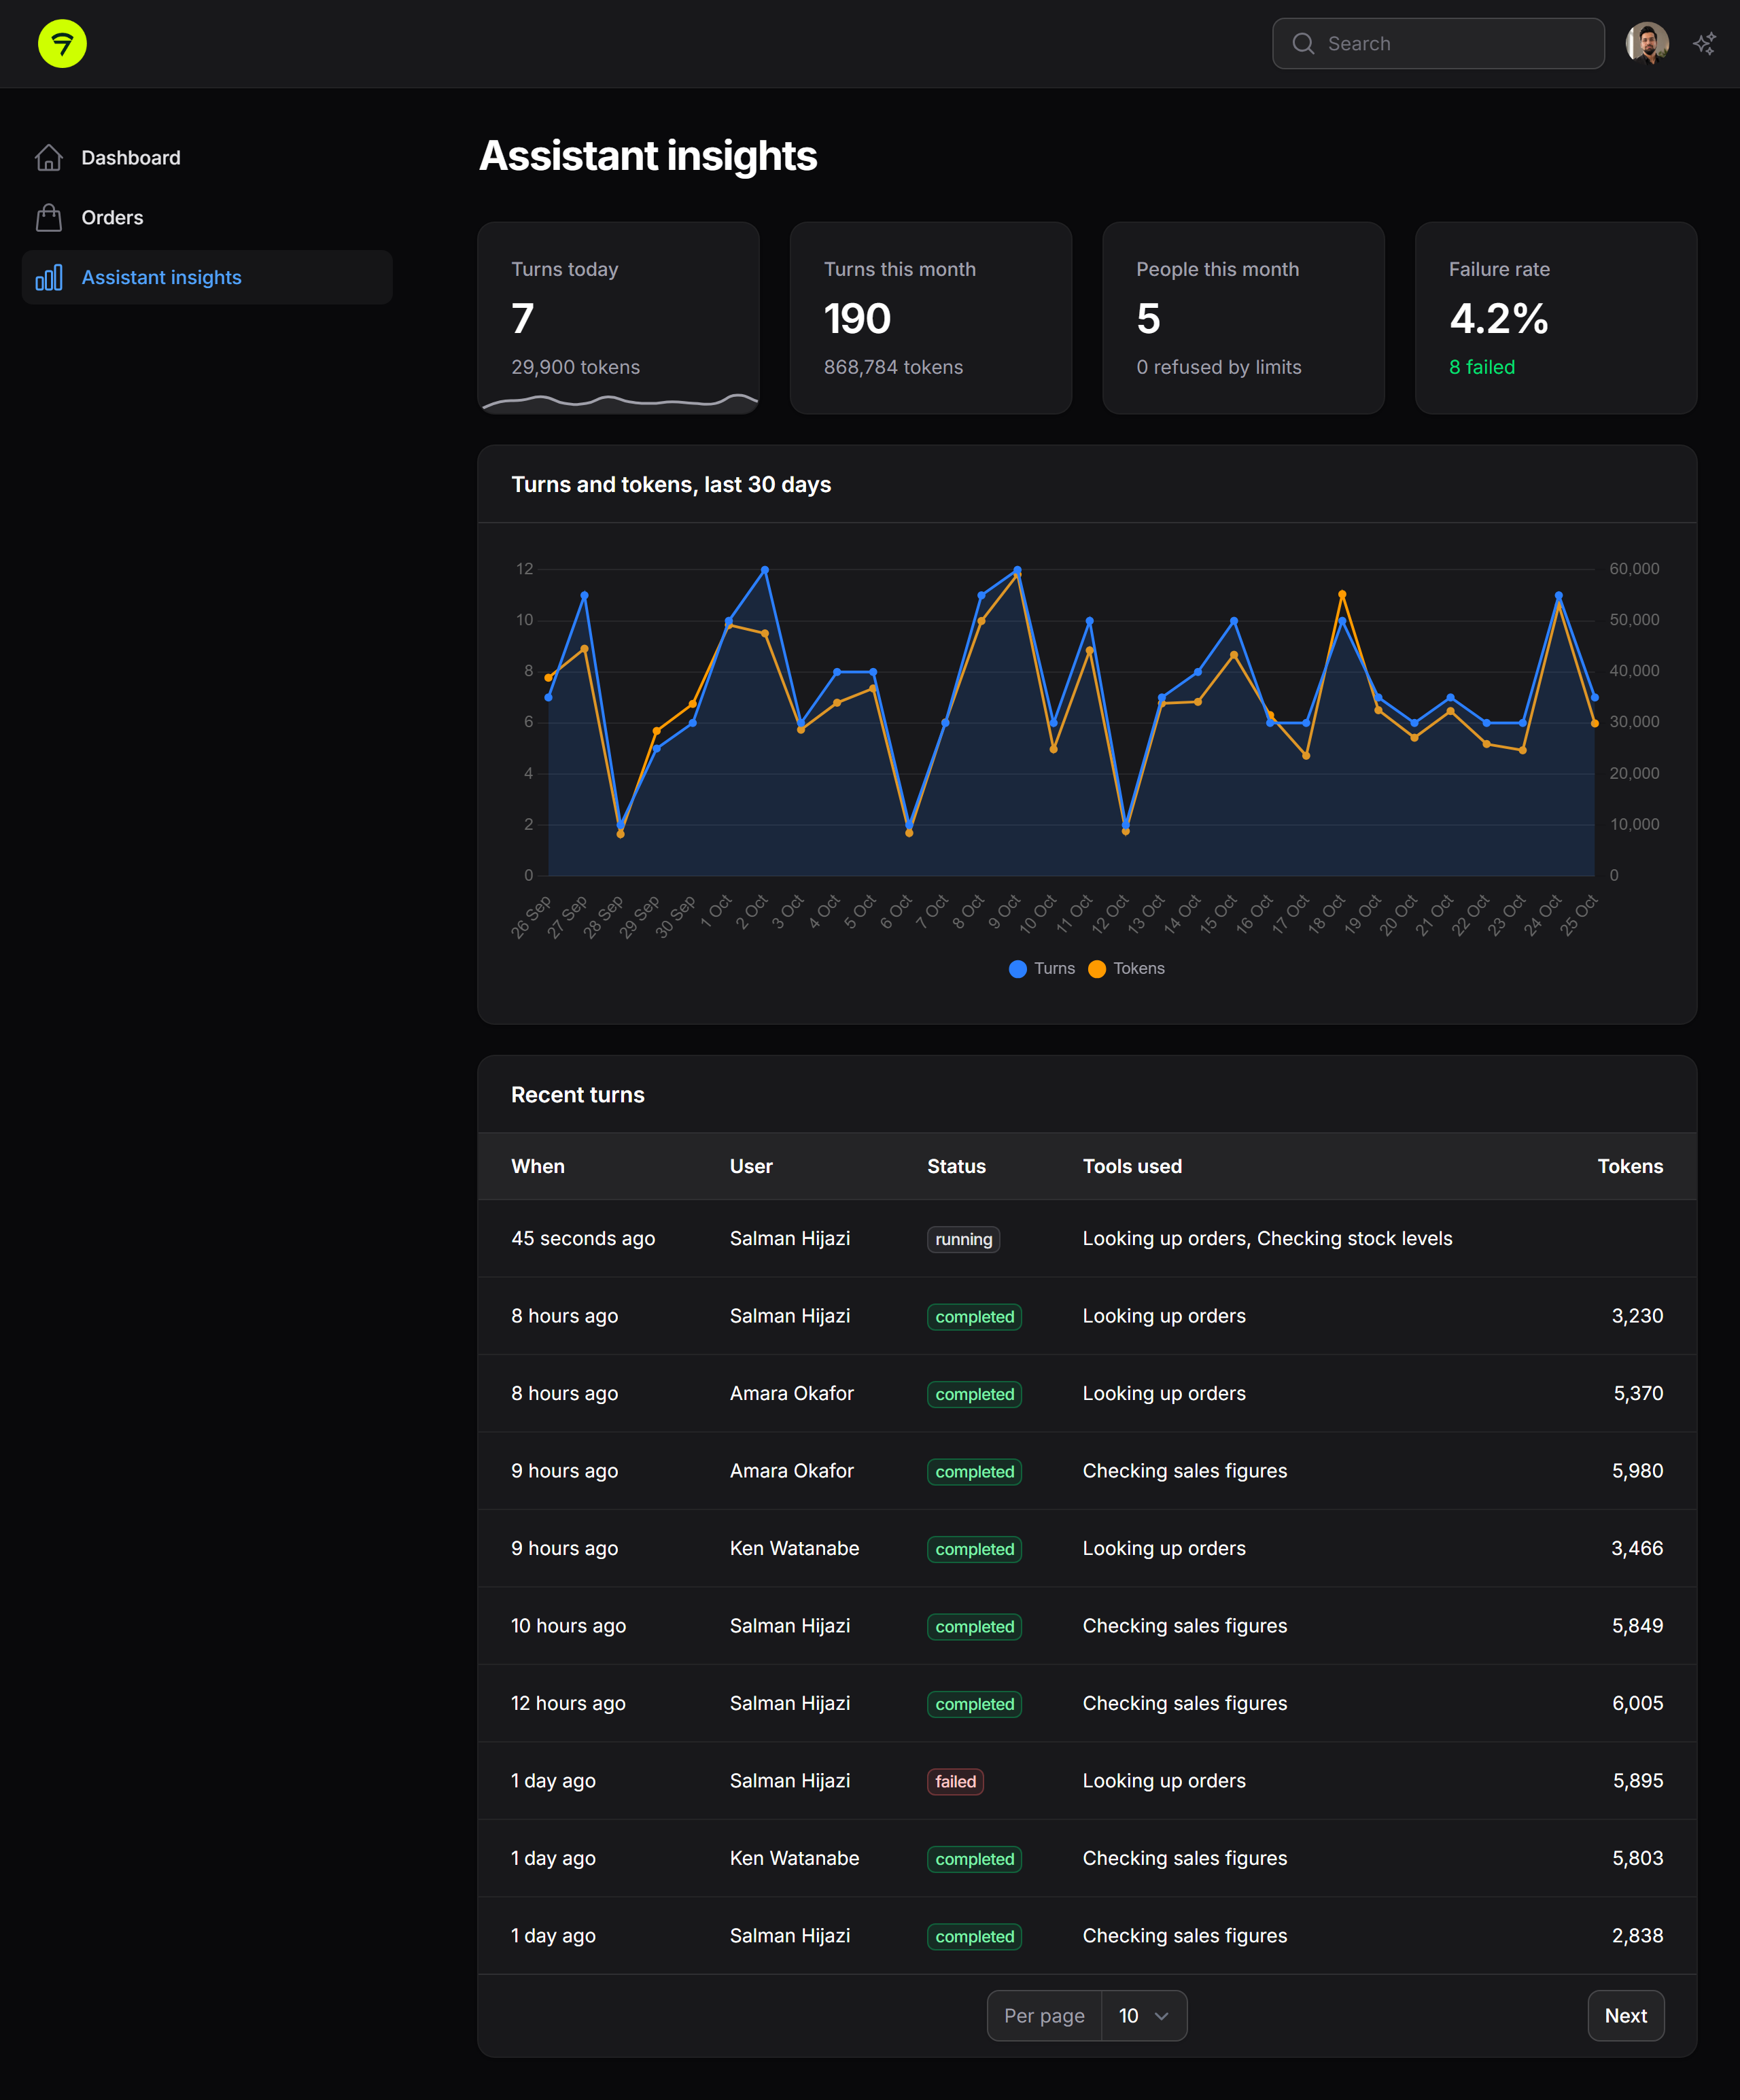
Task: Open the sparkle AI assistant icon
Action: (1704, 44)
